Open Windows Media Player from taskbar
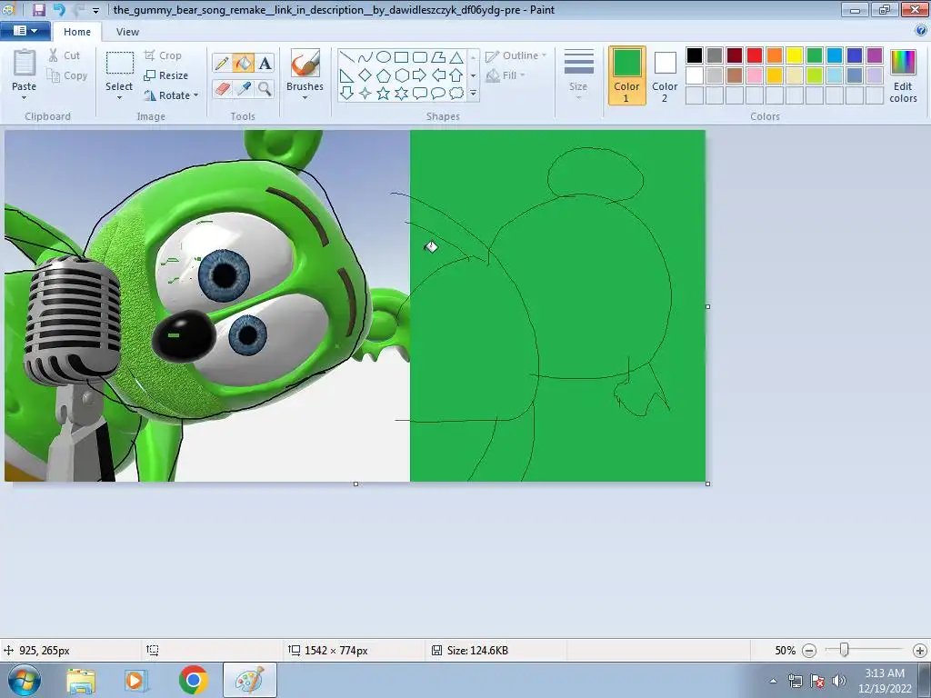 (x=135, y=680)
